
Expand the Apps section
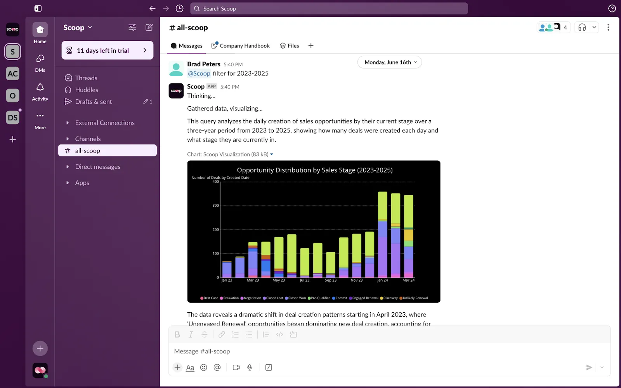[x=68, y=183]
